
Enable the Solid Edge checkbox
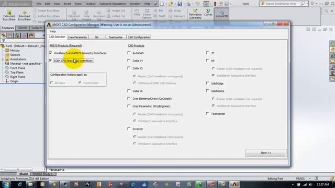207,83
